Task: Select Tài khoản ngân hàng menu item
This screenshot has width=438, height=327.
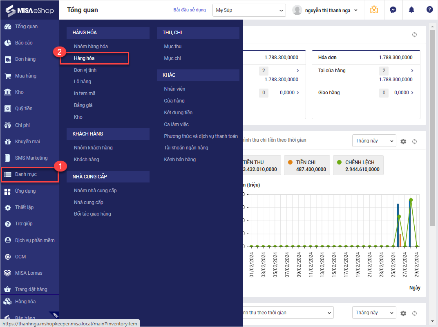Action: pyautogui.click(x=186, y=148)
